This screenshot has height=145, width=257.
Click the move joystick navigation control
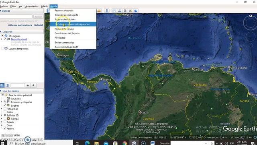[x=251, y=37]
